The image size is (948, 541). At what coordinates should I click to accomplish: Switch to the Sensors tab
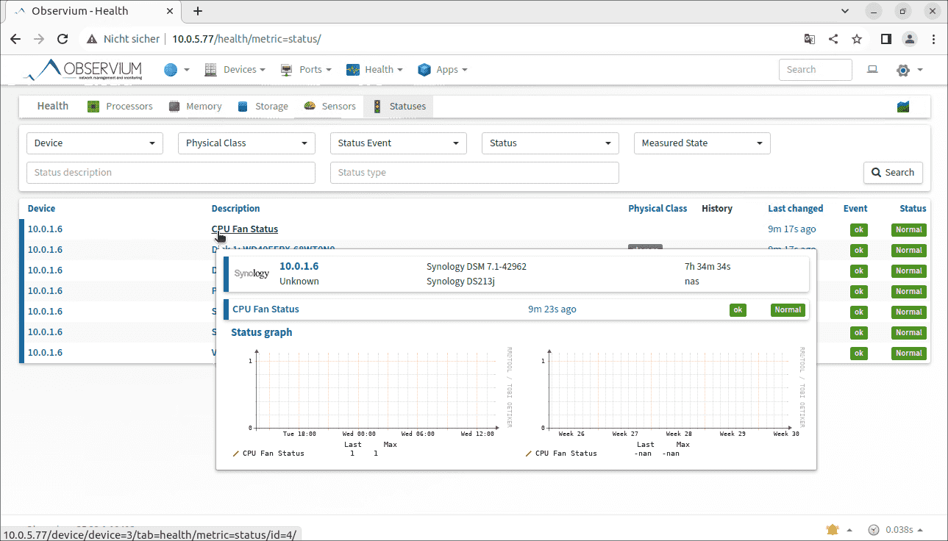(x=329, y=107)
